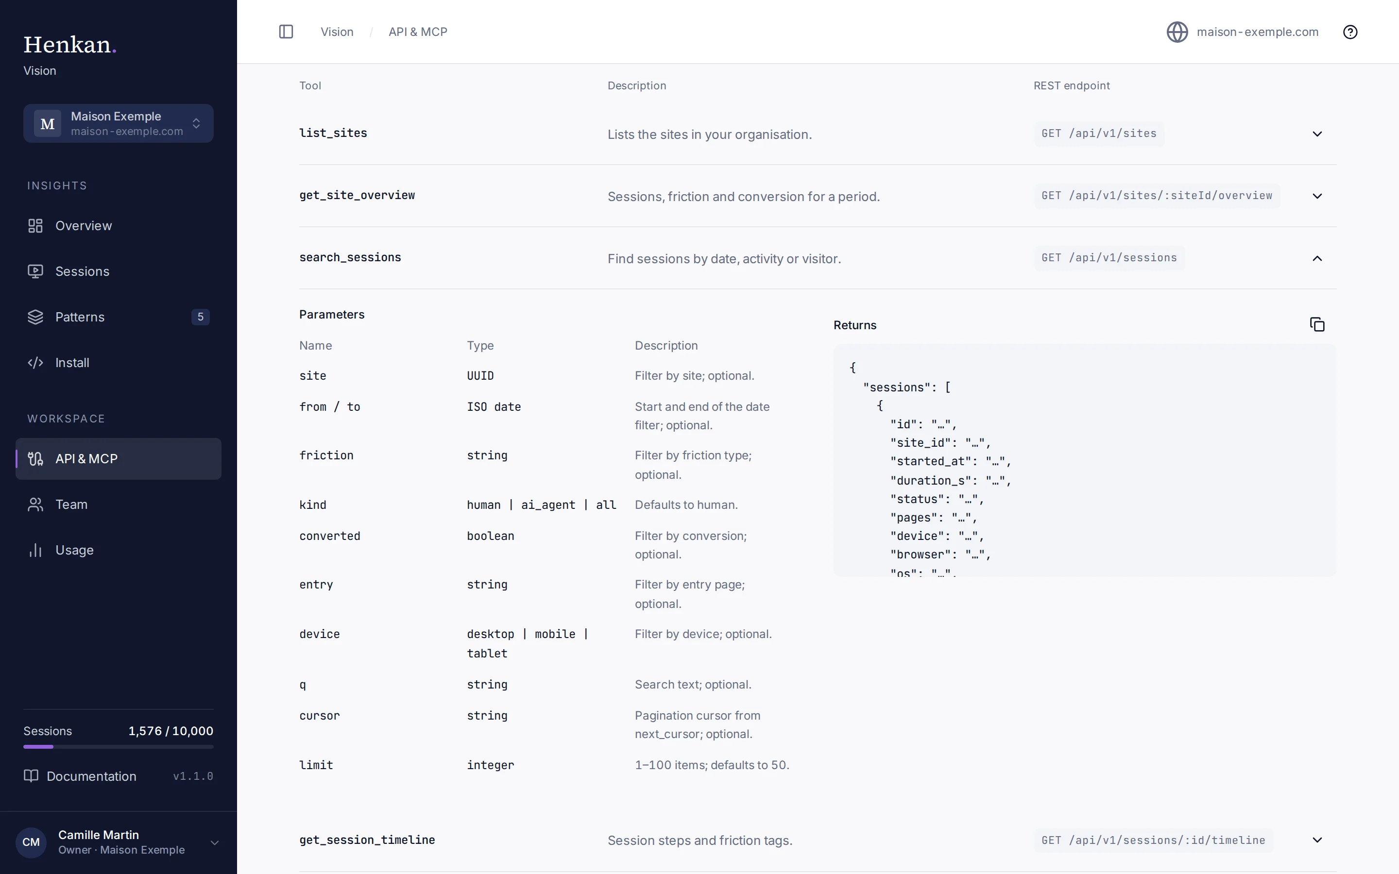Click the Sessions monitor icon
This screenshot has height=874, width=1399.
tap(35, 272)
